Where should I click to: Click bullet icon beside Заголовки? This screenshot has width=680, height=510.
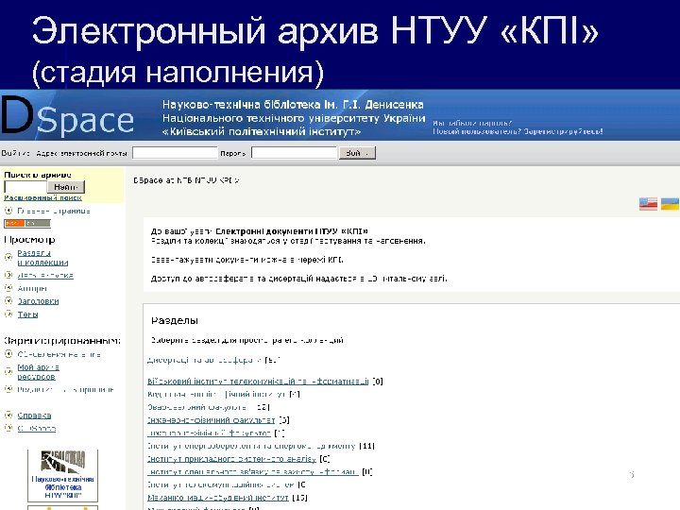8,301
